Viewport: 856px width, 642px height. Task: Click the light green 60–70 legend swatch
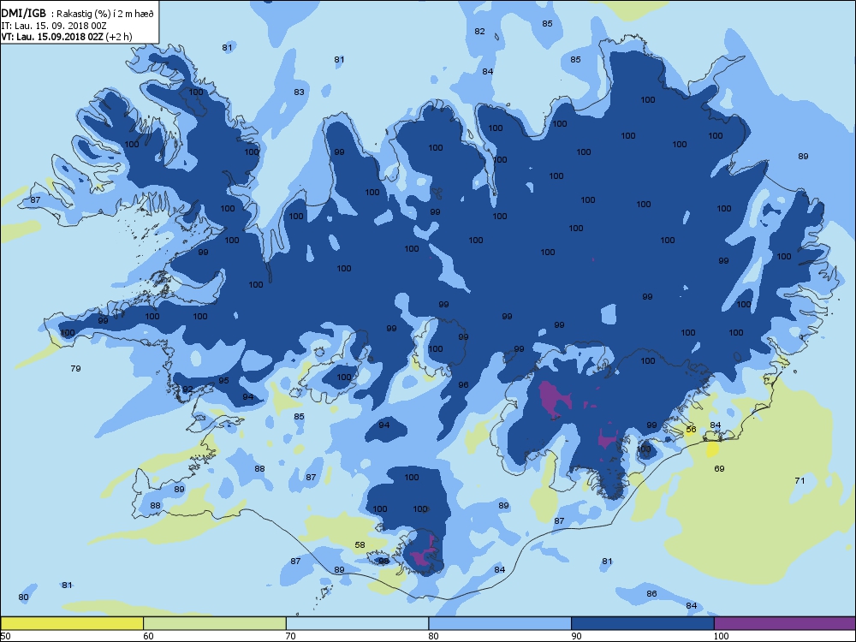(215, 623)
